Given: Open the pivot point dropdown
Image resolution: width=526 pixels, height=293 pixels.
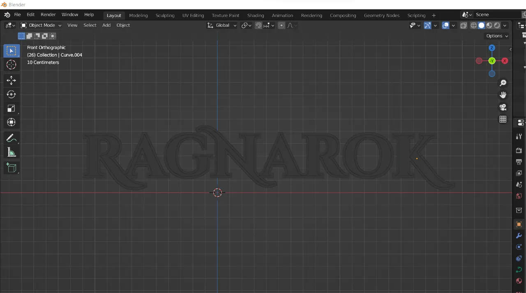Looking at the screenshot, I should tap(247, 25).
